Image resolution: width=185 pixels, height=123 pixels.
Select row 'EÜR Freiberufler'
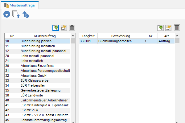click(37, 85)
